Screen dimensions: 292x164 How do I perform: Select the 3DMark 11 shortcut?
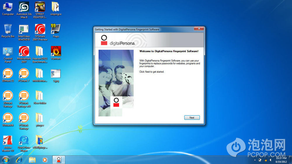click(8, 75)
